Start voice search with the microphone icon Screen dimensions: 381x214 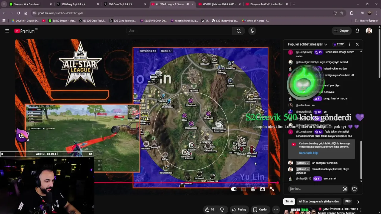coord(252,31)
